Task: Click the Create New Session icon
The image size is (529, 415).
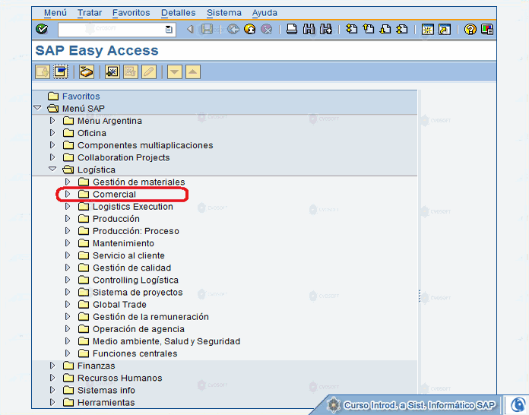Action: (427, 30)
